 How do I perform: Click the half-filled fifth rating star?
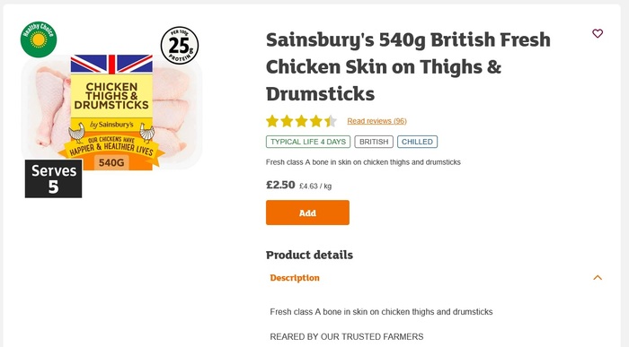pyautogui.click(x=331, y=121)
